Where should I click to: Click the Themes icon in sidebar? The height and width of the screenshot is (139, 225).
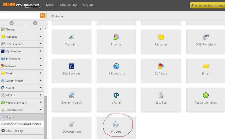coord(3,29)
